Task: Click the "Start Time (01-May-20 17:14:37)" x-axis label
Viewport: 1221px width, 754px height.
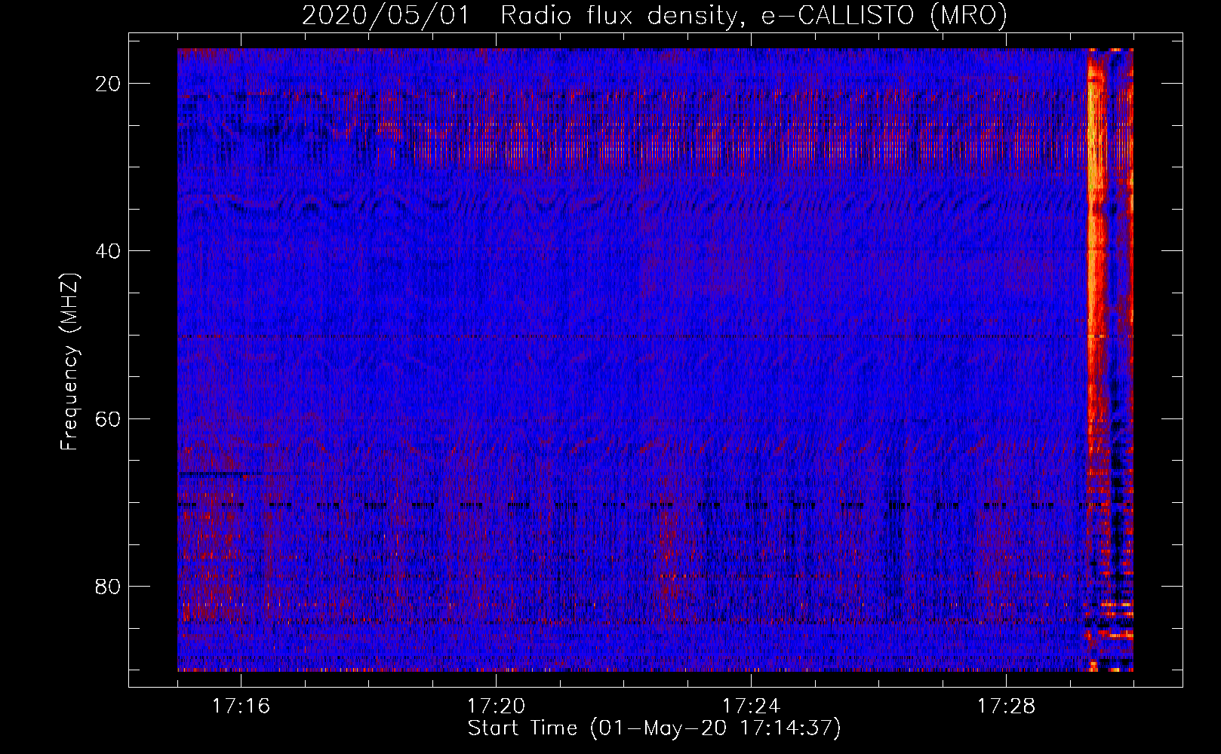Action: coord(654,728)
